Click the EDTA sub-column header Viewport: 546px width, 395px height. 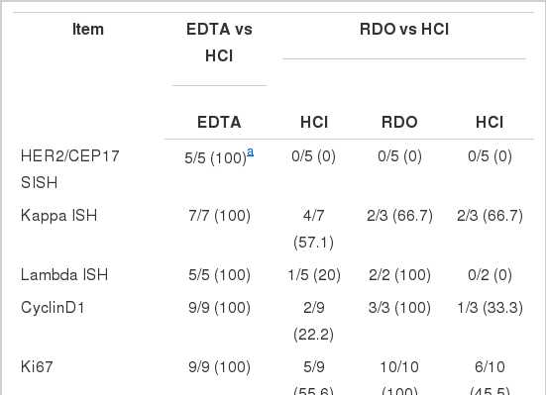click(219, 122)
